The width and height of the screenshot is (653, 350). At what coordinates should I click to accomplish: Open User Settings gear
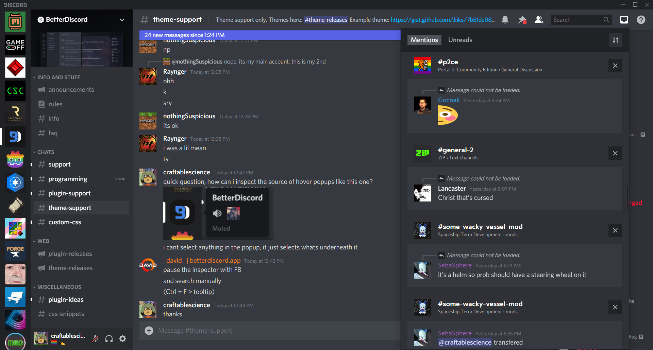pos(122,338)
